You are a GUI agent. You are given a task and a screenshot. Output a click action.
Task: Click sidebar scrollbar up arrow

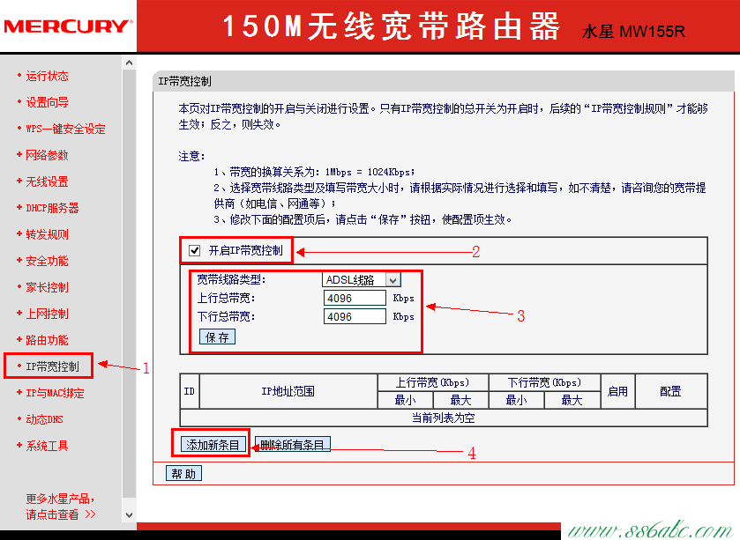pos(130,63)
